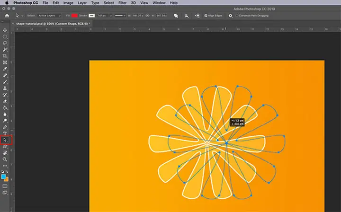
Task: Select the History Brush tool
Action: pyautogui.click(x=5, y=95)
